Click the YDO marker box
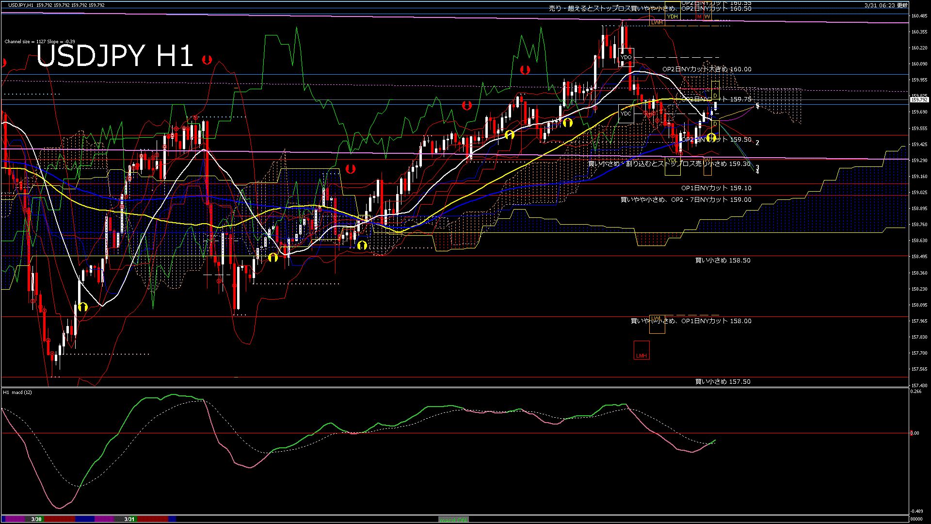The image size is (931, 524). (626, 57)
